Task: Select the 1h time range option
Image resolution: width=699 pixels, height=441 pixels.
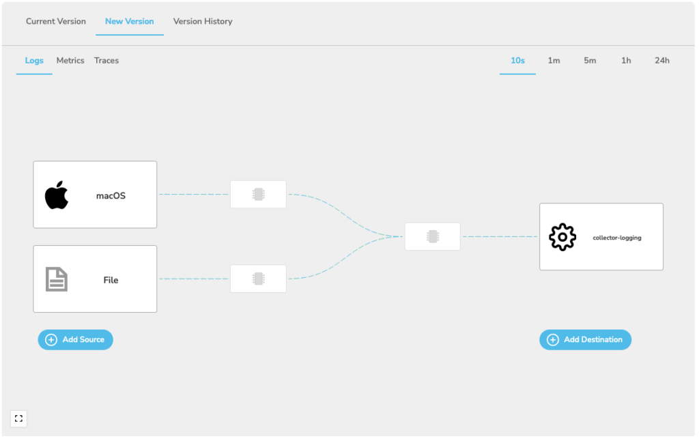Action: pyautogui.click(x=626, y=60)
